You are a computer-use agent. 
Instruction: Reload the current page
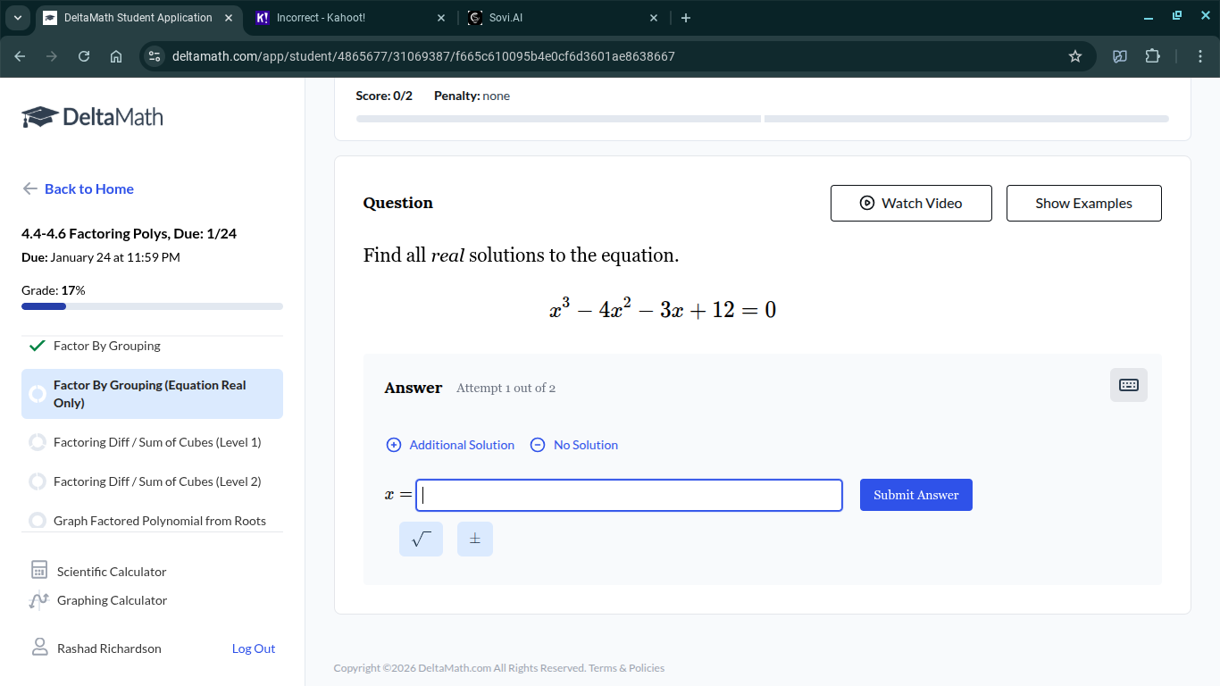click(84, 56)
